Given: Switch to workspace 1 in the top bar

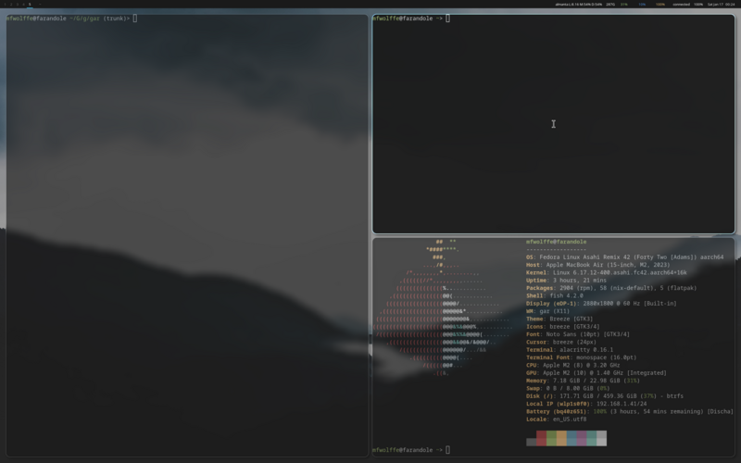Looking at the screenshot, I should click(5, 5).
